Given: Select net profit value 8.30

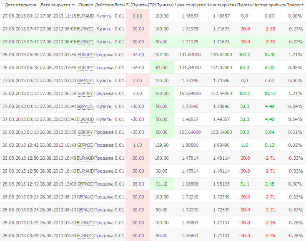Looking at the screenshot, I should tap(269, 68).
